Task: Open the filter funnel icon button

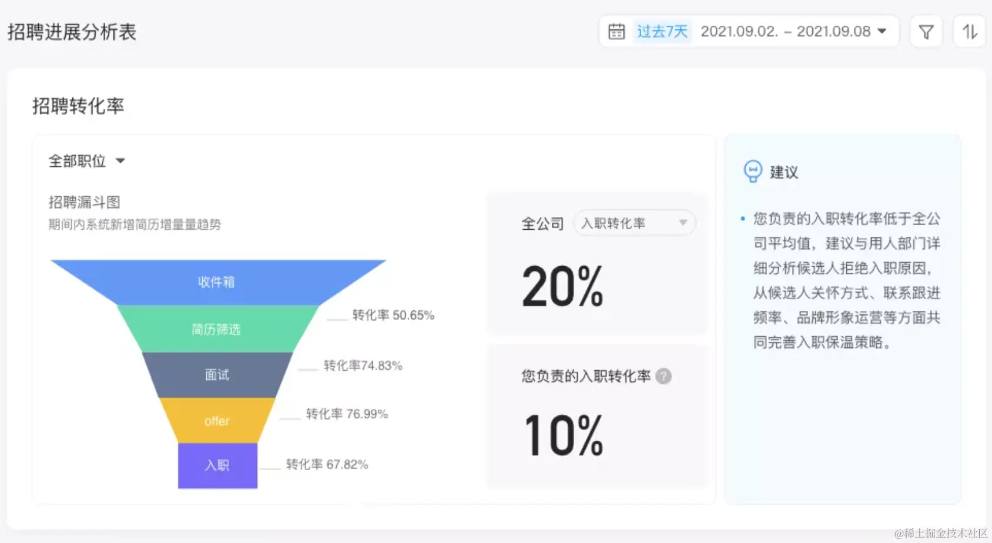Action: (926, 32)
